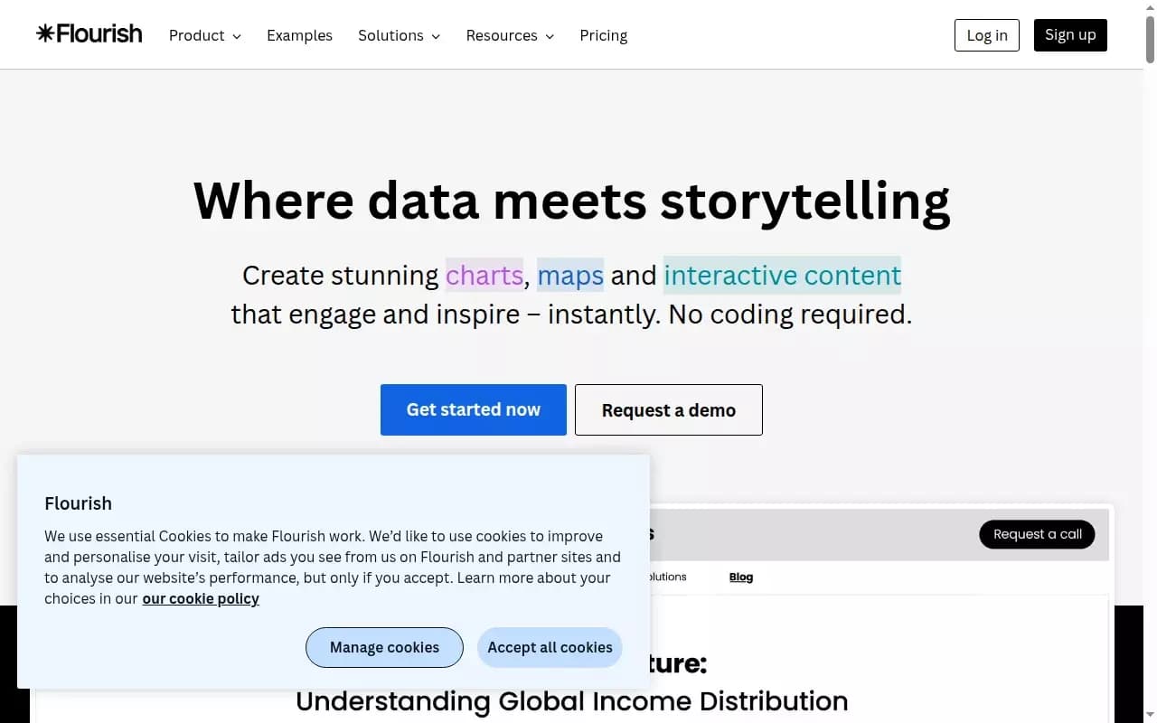1157x723 pixels.
Task: Go to the Pricing page
Action: click(604, 35)
